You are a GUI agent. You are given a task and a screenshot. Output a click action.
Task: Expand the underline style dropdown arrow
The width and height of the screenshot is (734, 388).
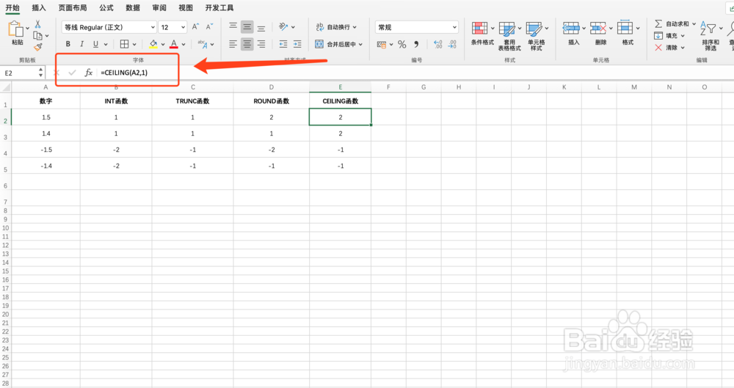[x=106, y=45]
